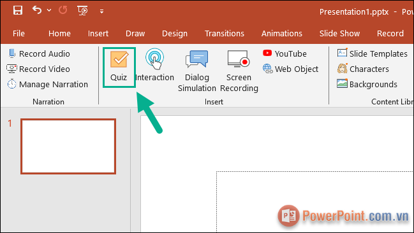Select the Transitions tab

coord(225,34)
